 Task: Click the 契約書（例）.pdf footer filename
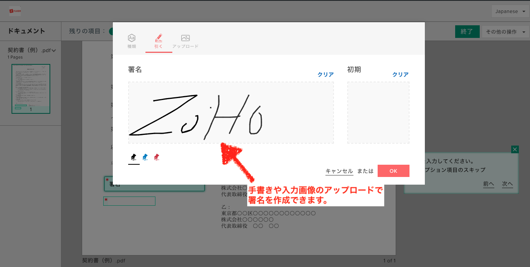(x=104, y=260)
